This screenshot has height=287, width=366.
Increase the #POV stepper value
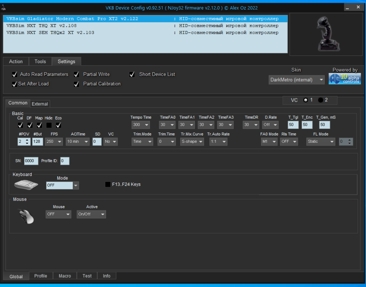tap(27, 140)
